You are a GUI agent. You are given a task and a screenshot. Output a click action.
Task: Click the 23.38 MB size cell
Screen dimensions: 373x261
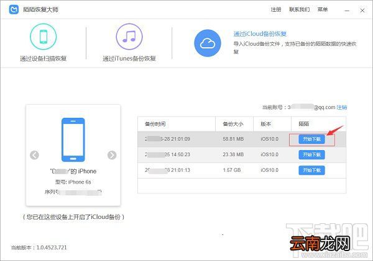[233, 155]
